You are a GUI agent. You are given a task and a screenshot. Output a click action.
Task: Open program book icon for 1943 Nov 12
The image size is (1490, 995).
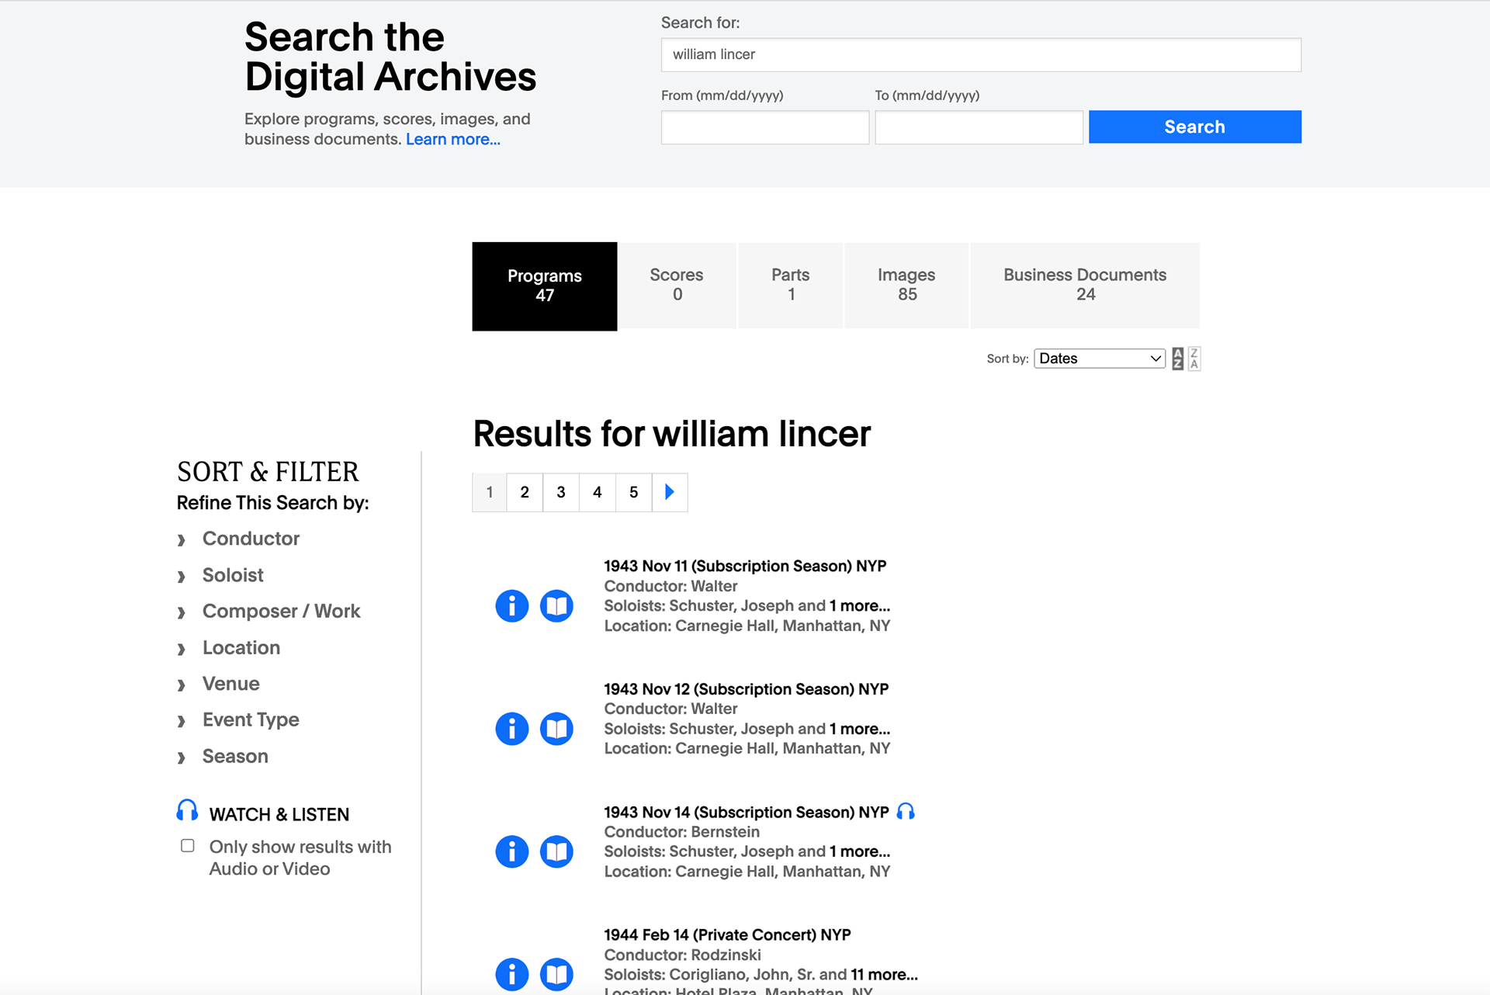[556, 729]
